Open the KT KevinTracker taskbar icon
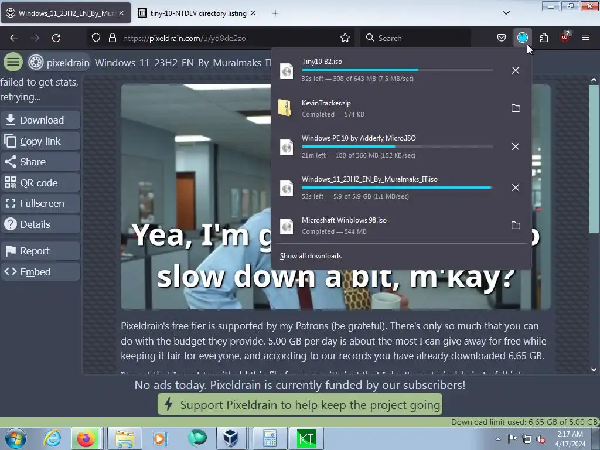Image resolution: width=600 pixels, height=450 pixels. tap(306, 438)
